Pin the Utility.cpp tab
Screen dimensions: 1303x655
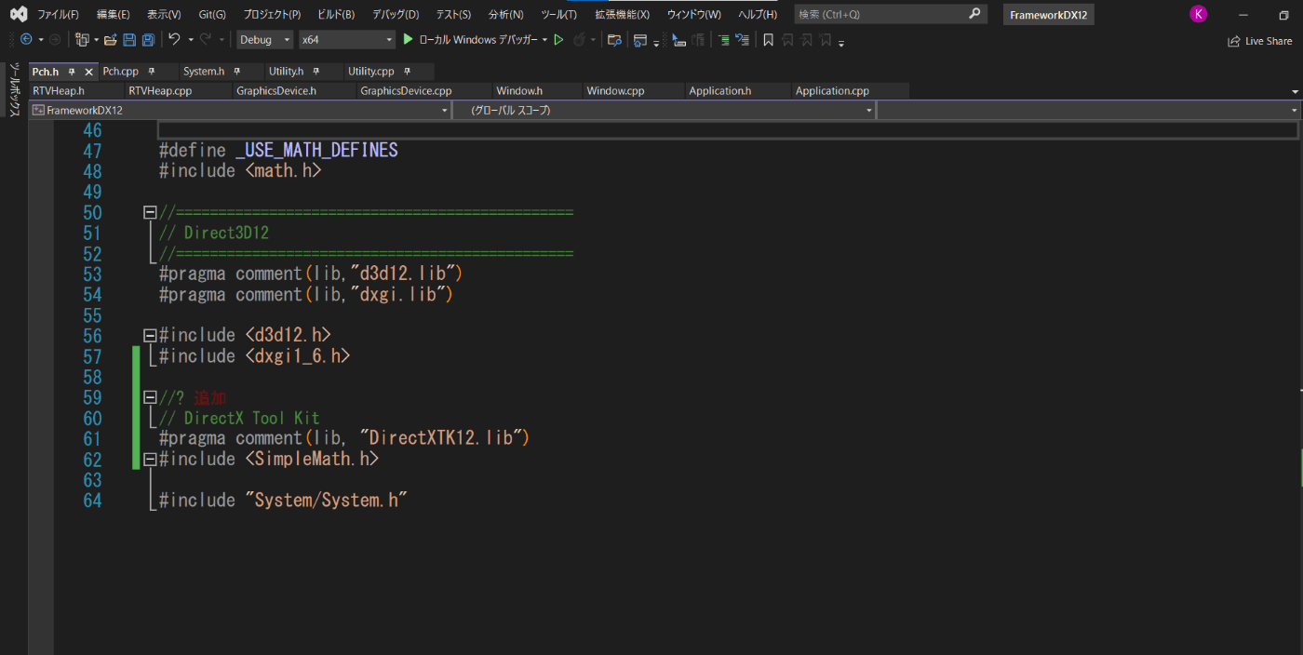coord(407,71)
